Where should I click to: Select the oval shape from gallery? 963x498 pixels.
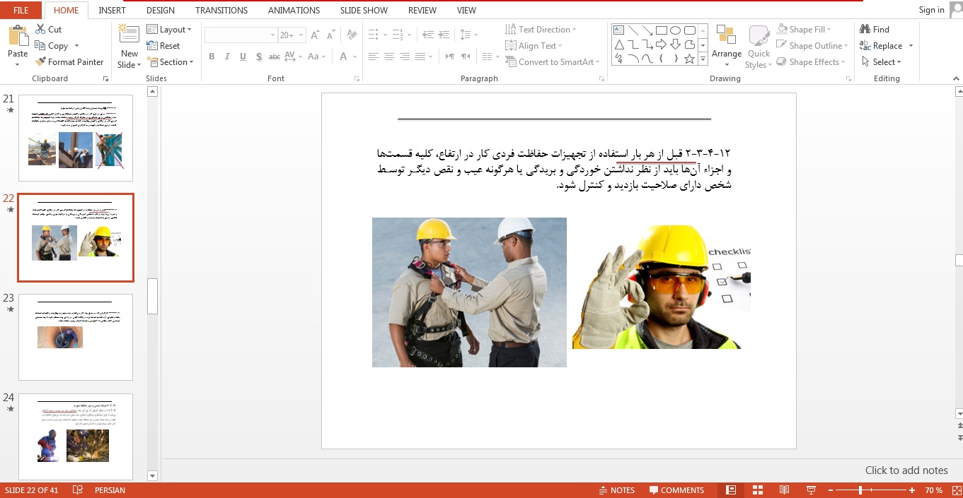pos(676,30)
